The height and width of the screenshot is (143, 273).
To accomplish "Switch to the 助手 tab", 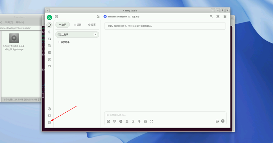I will point(62,25).
